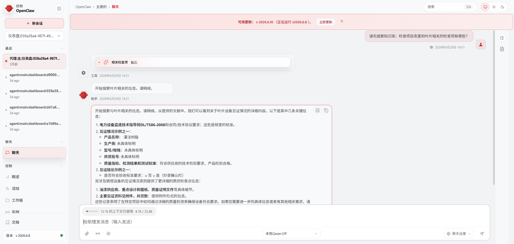Collapse the 最近 section
The image size is (514, 244).
coord(62,48)
